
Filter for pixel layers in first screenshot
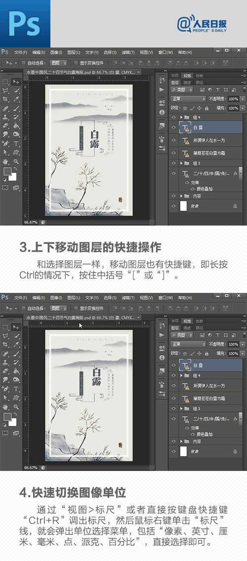[202, 90]
